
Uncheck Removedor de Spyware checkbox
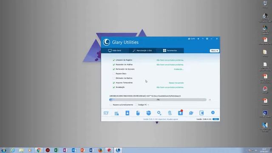[x=114, y=69]
